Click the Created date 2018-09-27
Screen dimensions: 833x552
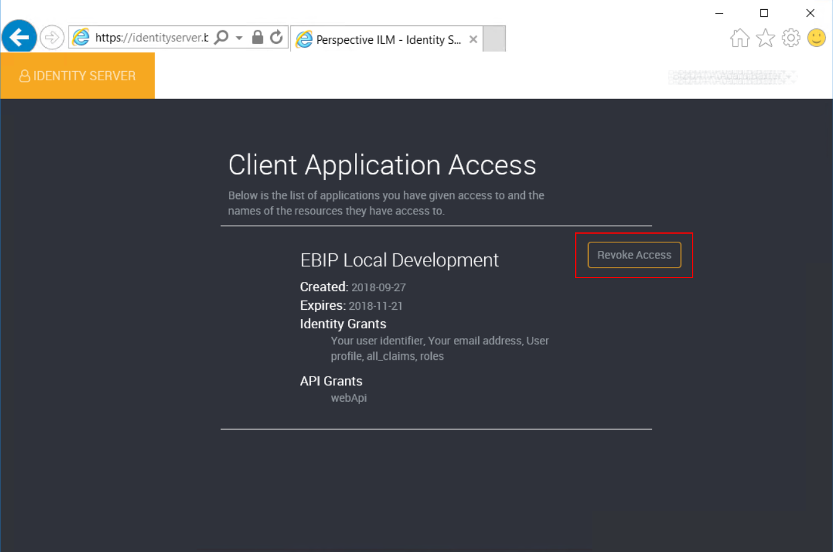378,287
